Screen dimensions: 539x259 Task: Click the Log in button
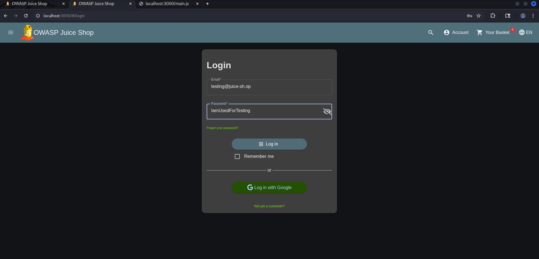(269, 144)
